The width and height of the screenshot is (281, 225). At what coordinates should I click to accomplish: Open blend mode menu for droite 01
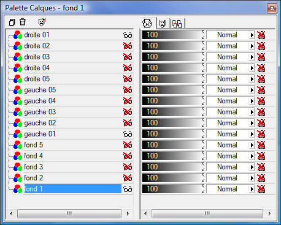pyautogui.click(x=252, y=35)
